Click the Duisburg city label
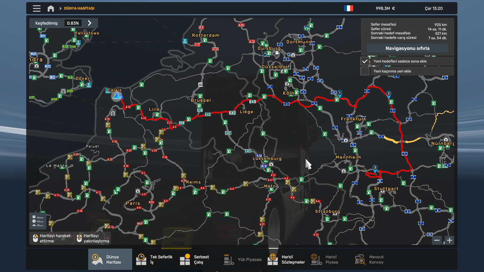The image size is (484, 272). [269, 49]
